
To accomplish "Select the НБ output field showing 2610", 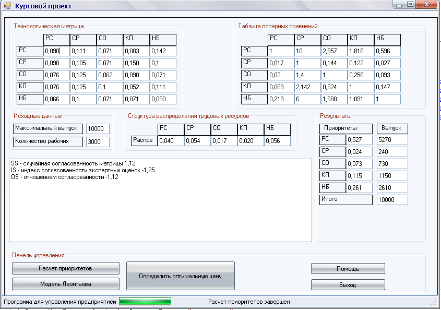I will (x=392, y=188).
